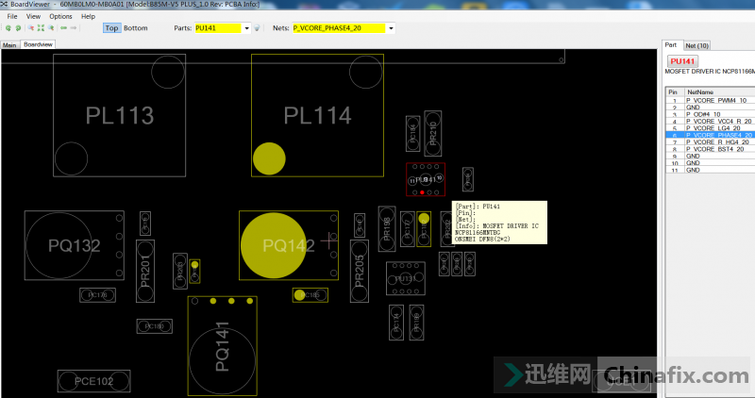Screen dimensions: 755x398
Task: Expand the Nets dropdown list
Action: click(x=391, y=28)
